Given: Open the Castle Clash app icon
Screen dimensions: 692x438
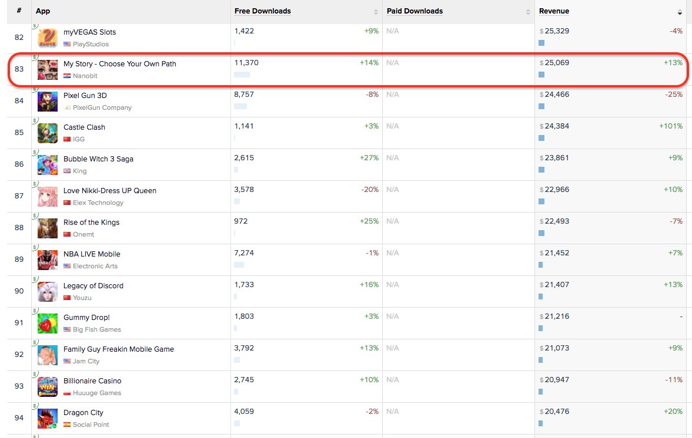Looking at the screenshot, I should (48, 133).
